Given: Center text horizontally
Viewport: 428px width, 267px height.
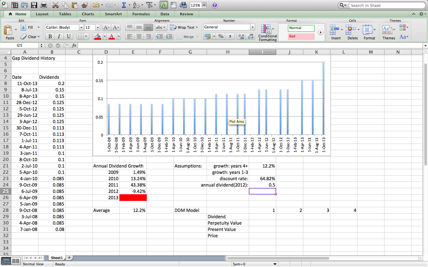Looking at the screenshot, I should [x=139, y=36].
